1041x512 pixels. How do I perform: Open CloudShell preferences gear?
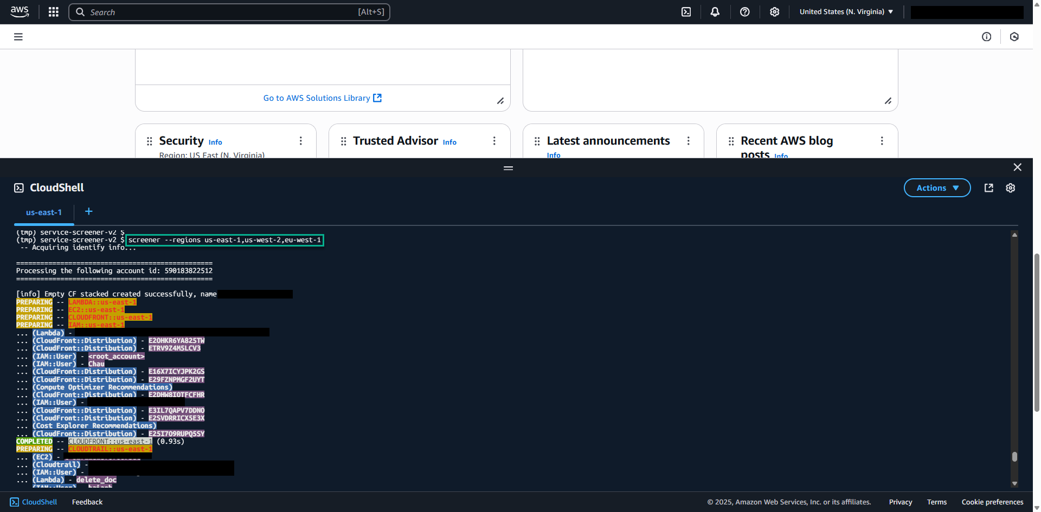click(x=1010, y=187)
